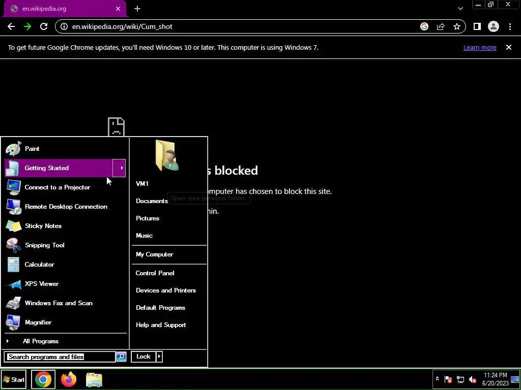Open Windows Explorer from the taskbar
Viewport: 521px width, 390px height.
(94, 380)
